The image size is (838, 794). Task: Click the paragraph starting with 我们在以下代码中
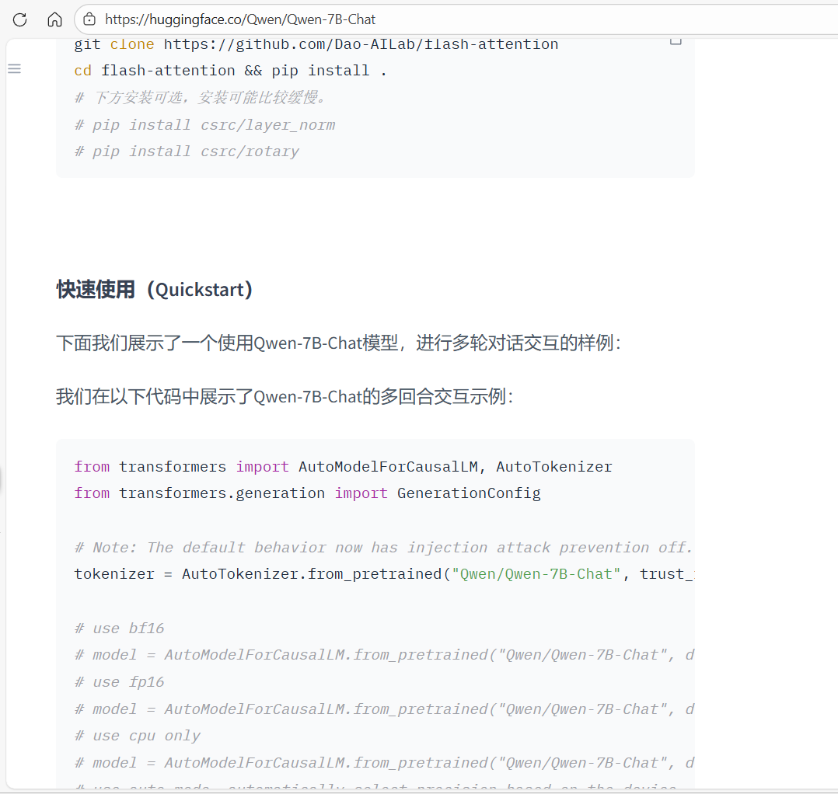tap(284, 397)
